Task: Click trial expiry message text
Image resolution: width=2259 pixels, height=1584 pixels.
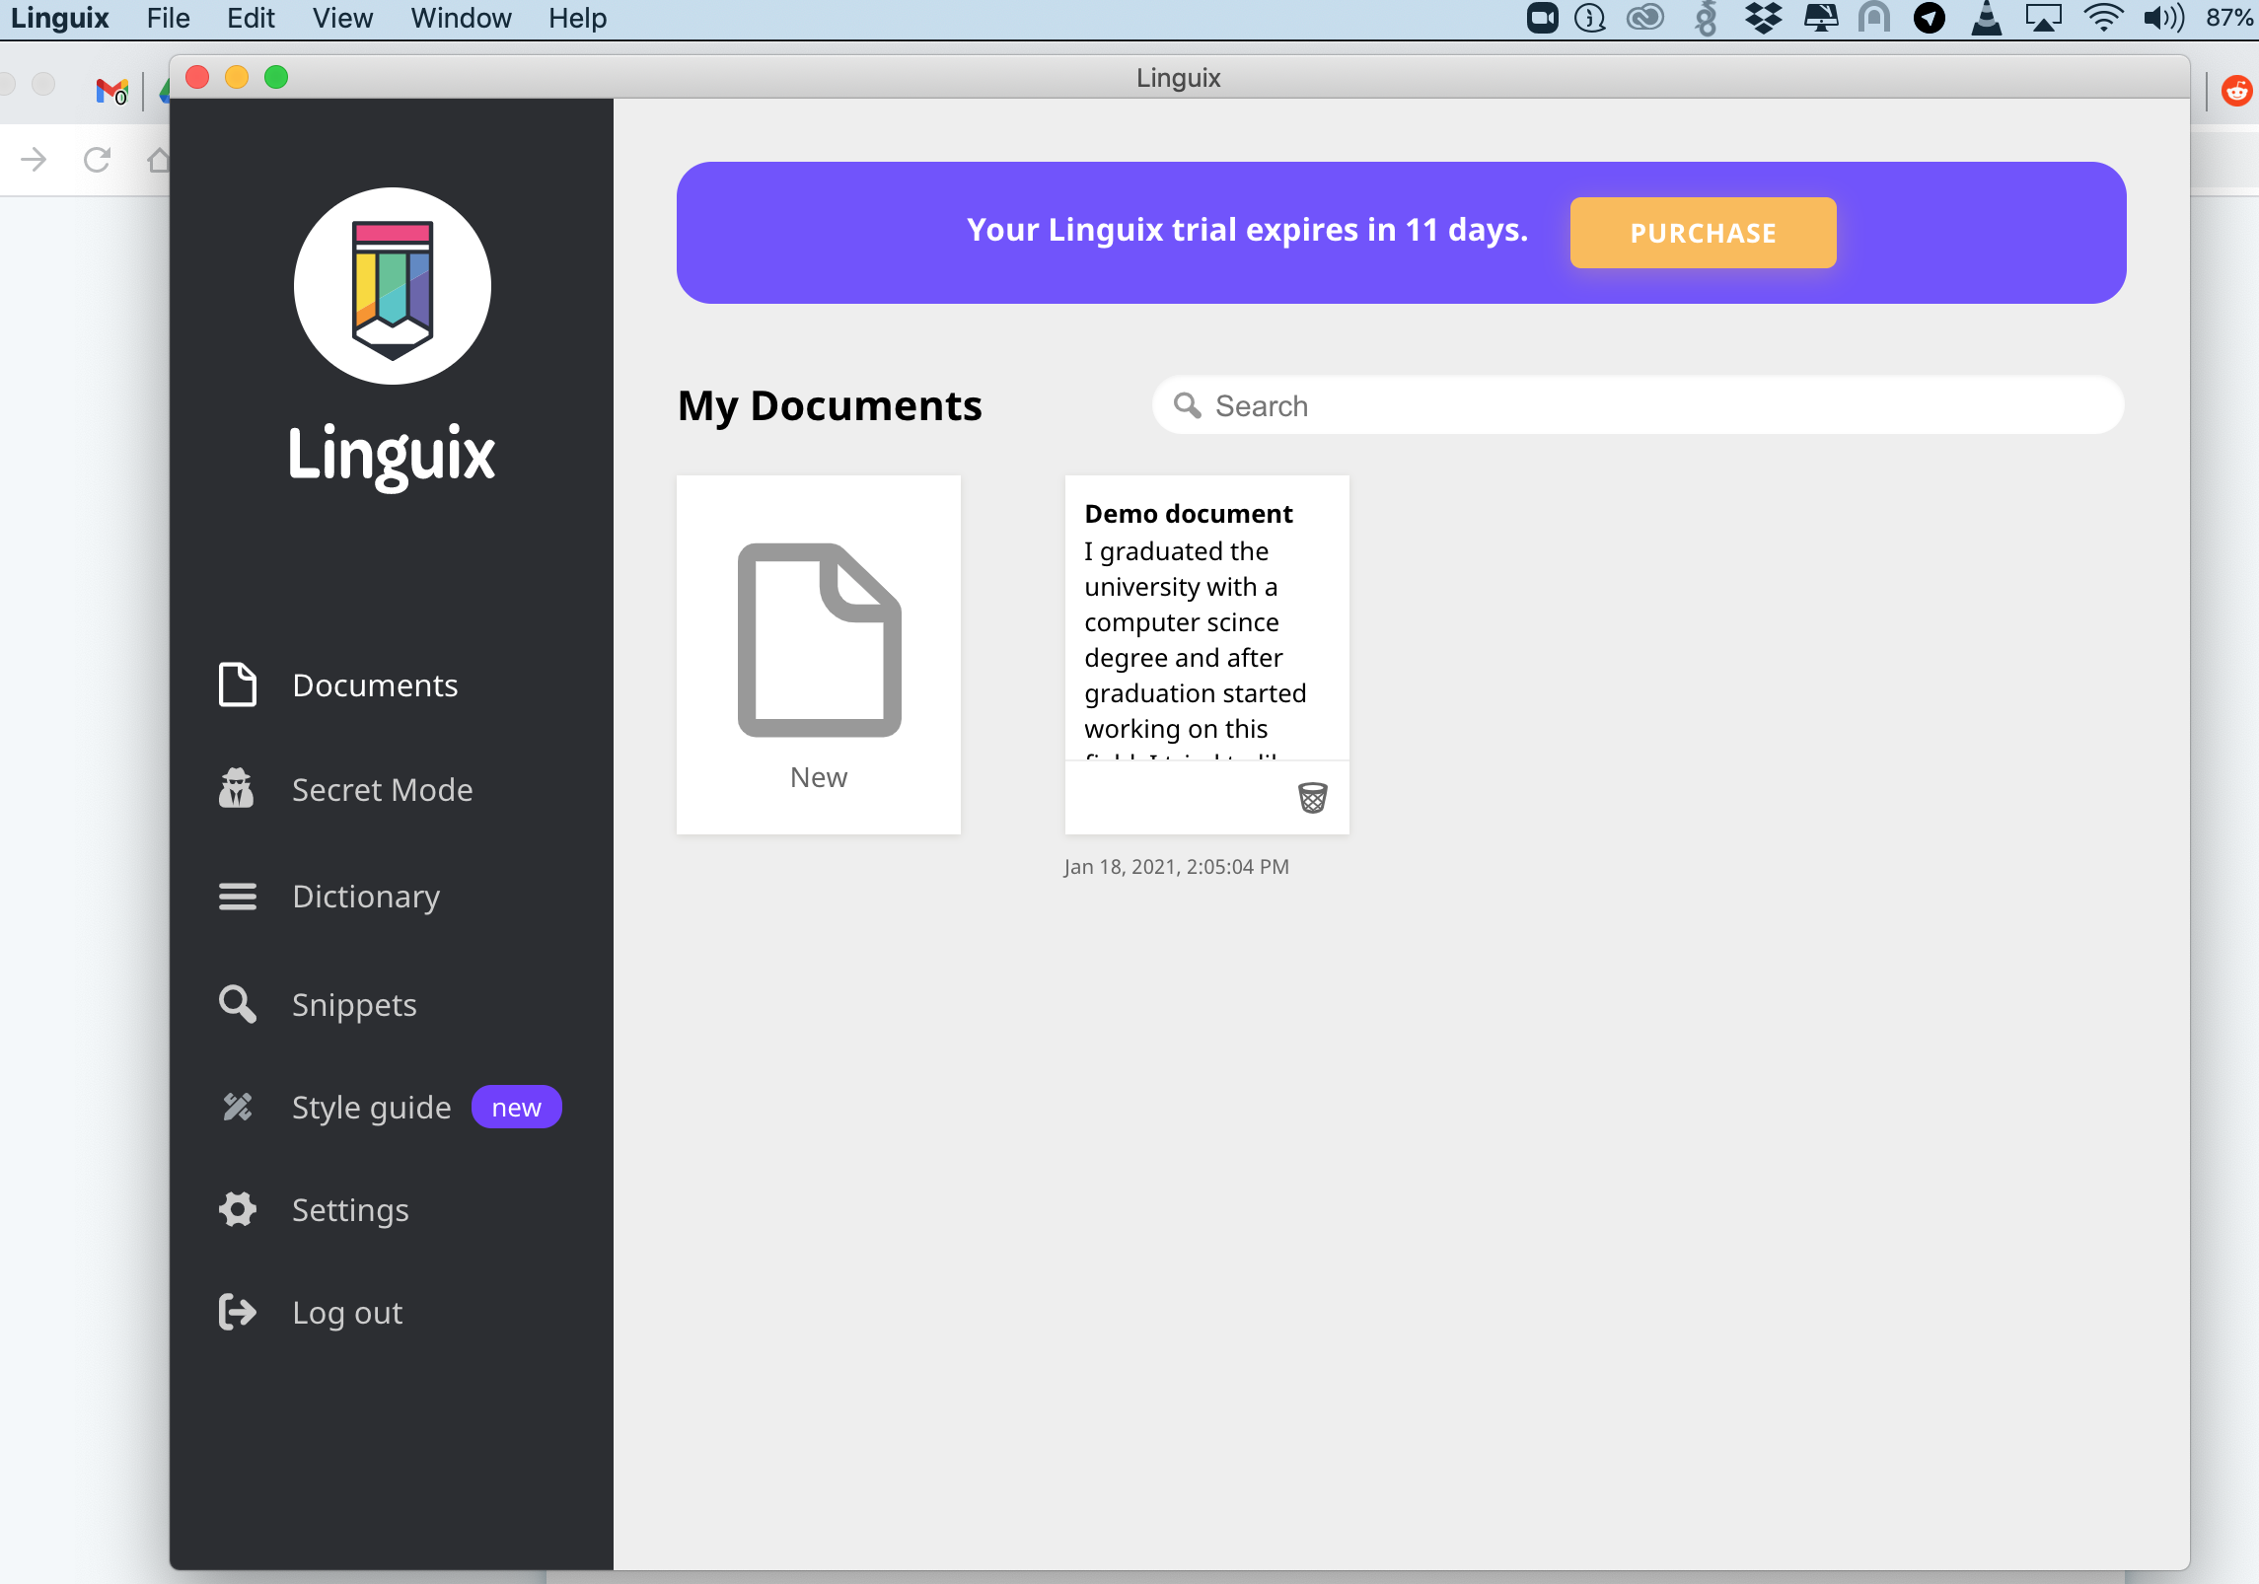Action: tap(1247, 230)
